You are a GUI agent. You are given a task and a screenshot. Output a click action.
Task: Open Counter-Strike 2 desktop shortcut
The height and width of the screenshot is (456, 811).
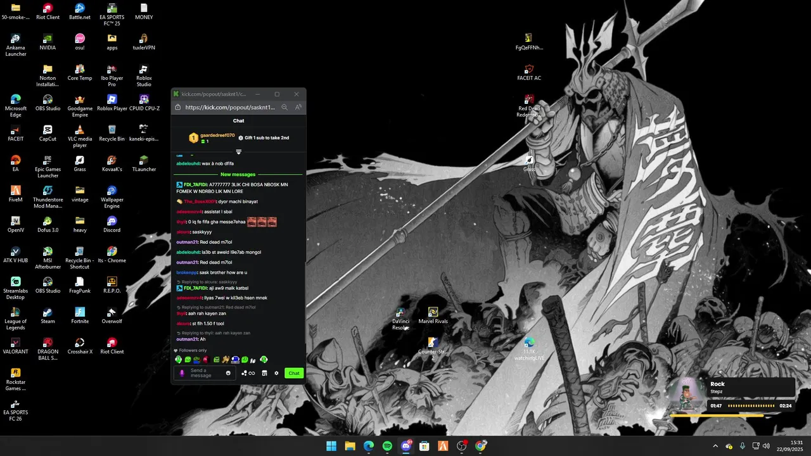pyautogui.click(x=433, y=349)
